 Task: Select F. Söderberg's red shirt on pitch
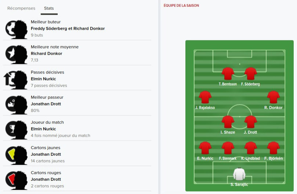(x=251, y=73)
